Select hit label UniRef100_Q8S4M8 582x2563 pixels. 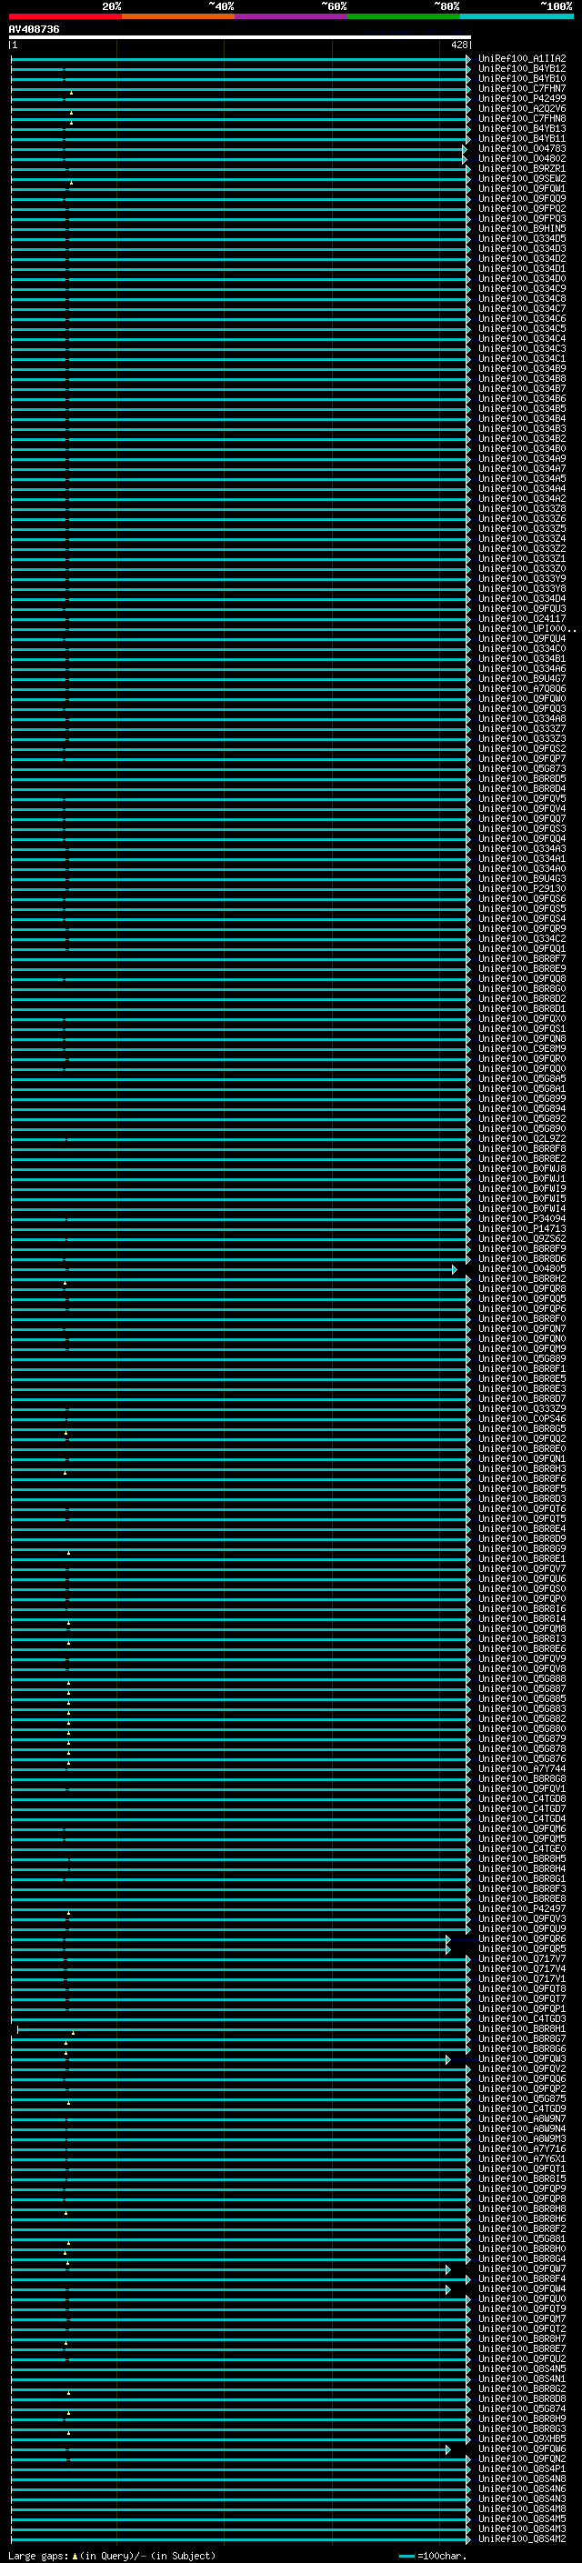[522, 2508]
